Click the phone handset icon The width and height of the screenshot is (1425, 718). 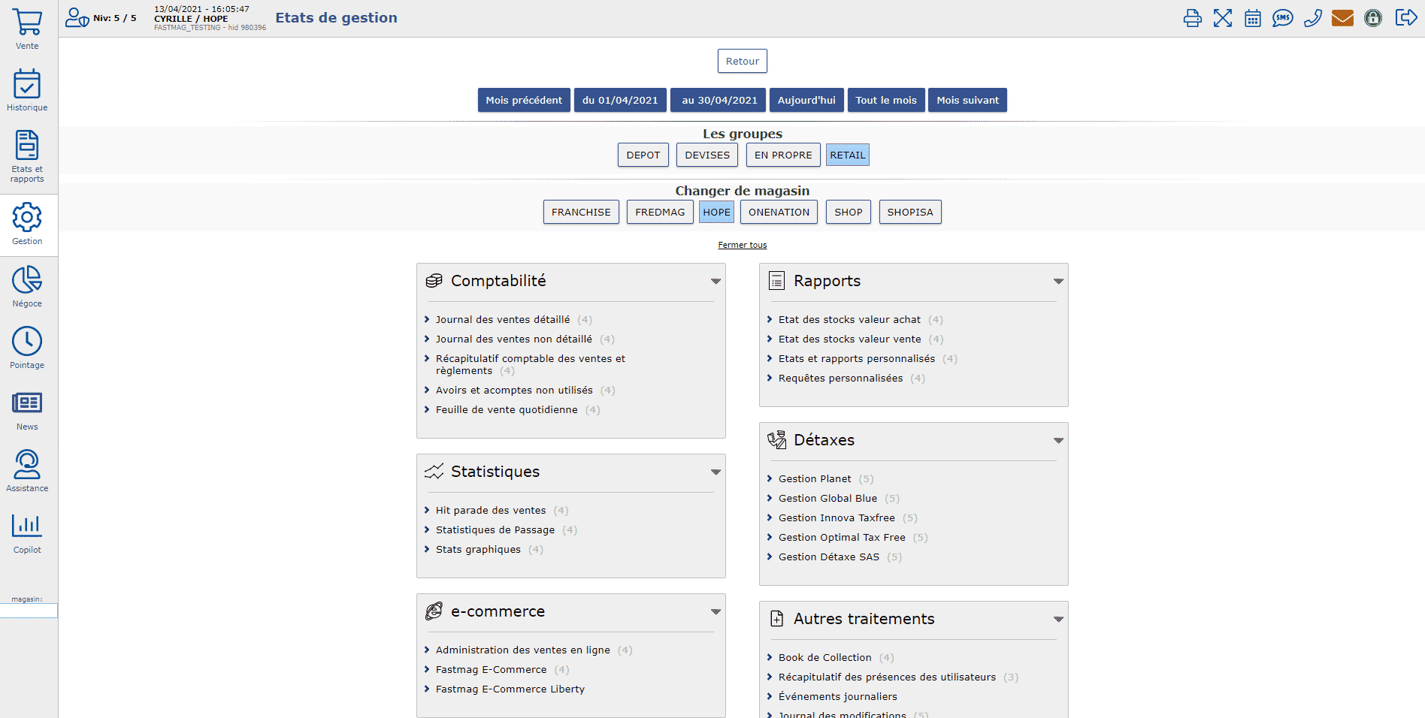pos(1312,18)
